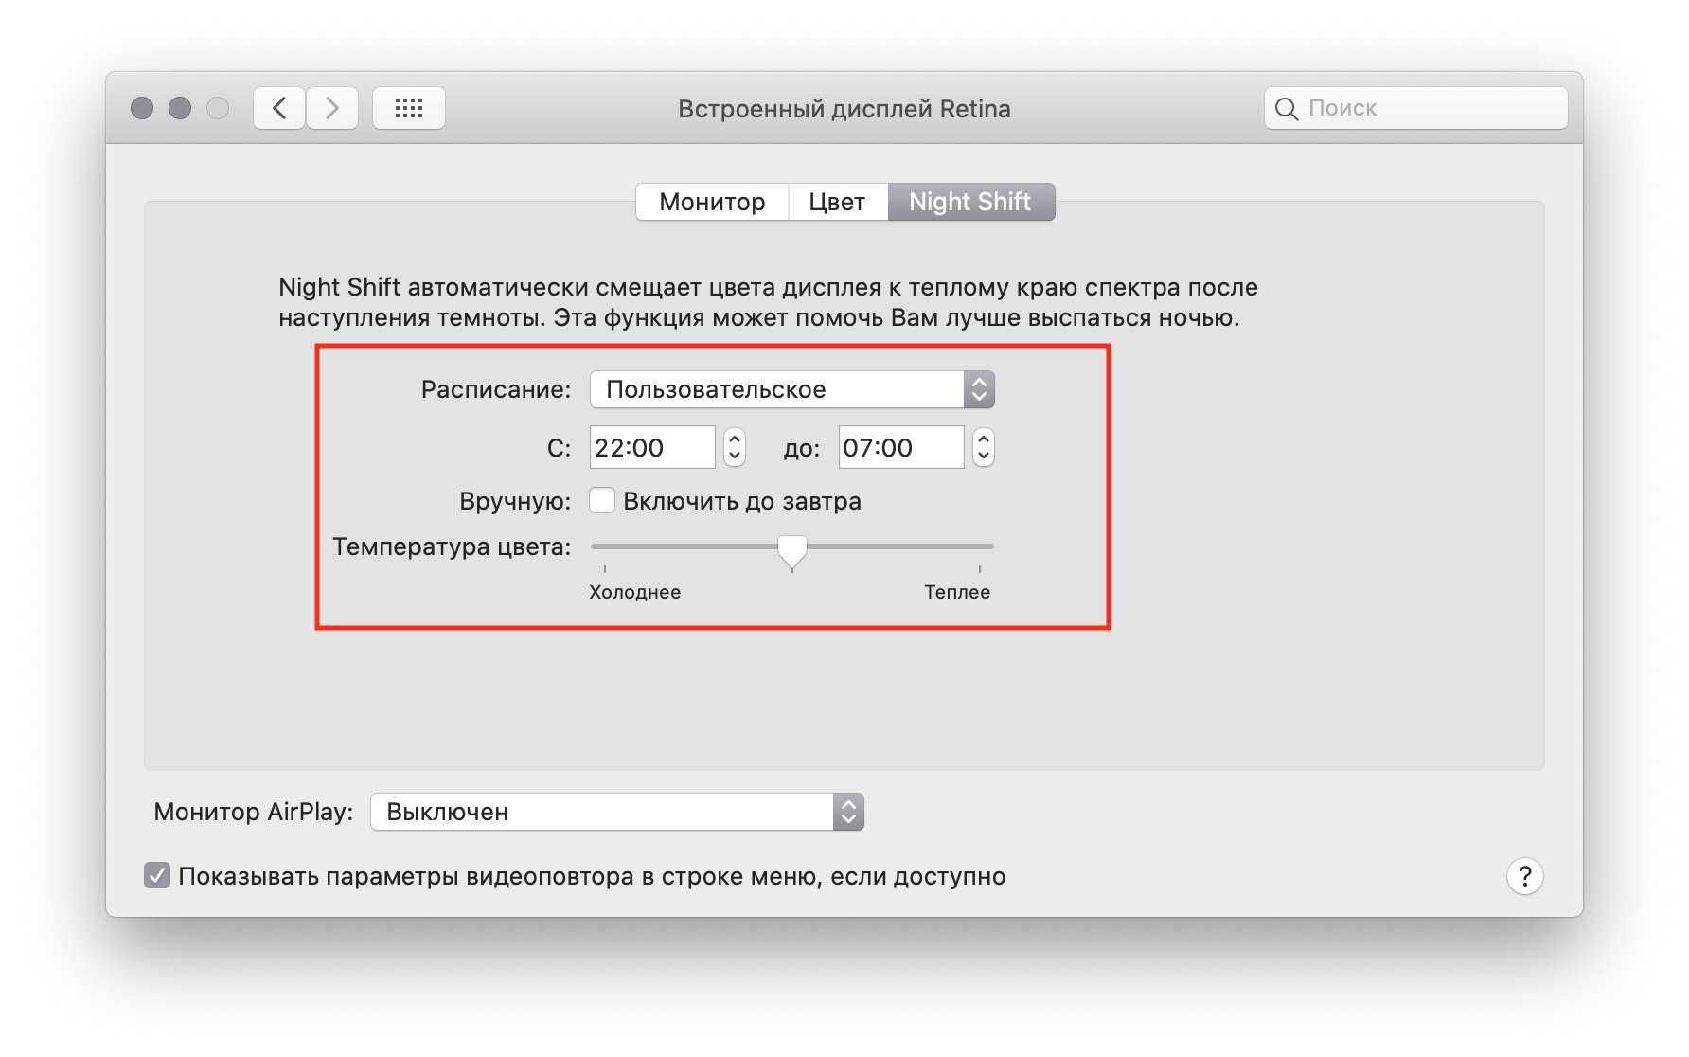
Task: Select the Night Shift tab
Action: click(969, 202)
